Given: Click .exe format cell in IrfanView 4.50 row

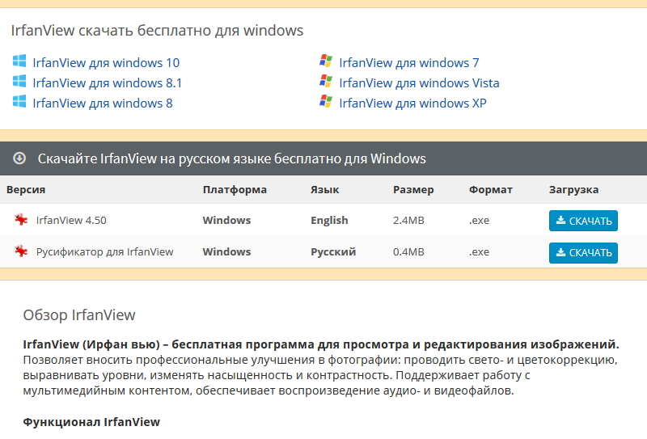Looking at the screenshot, I should click(x=479, y=221).
